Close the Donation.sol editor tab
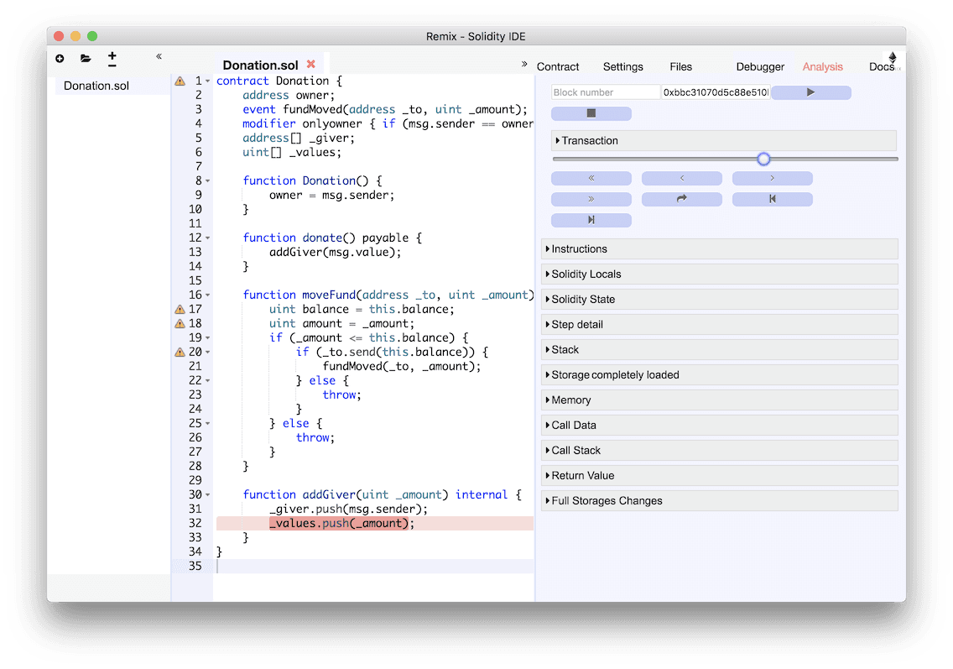953x669 pixels. 311,65
